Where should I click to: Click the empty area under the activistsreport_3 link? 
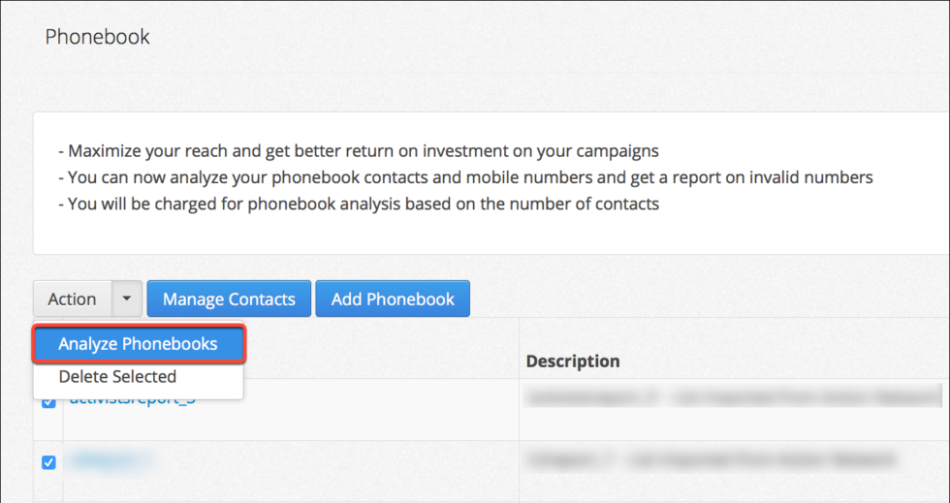pyautogui.click(x=291, y=424)
